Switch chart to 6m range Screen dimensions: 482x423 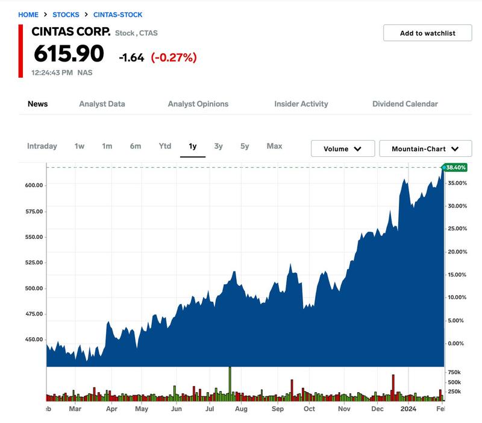pos(135,146)
